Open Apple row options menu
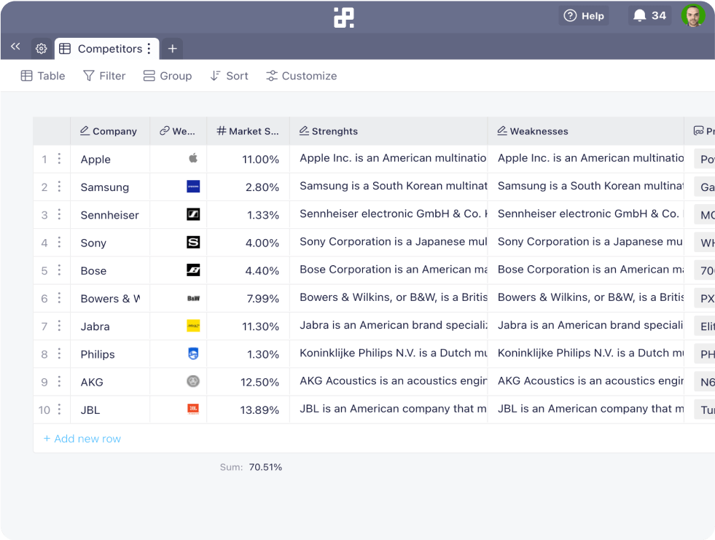 coord(59,159)
